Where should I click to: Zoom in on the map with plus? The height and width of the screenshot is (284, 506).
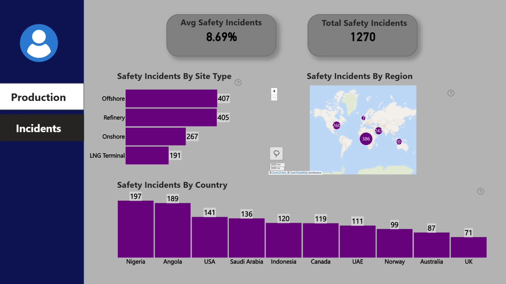tap(274, 91)
